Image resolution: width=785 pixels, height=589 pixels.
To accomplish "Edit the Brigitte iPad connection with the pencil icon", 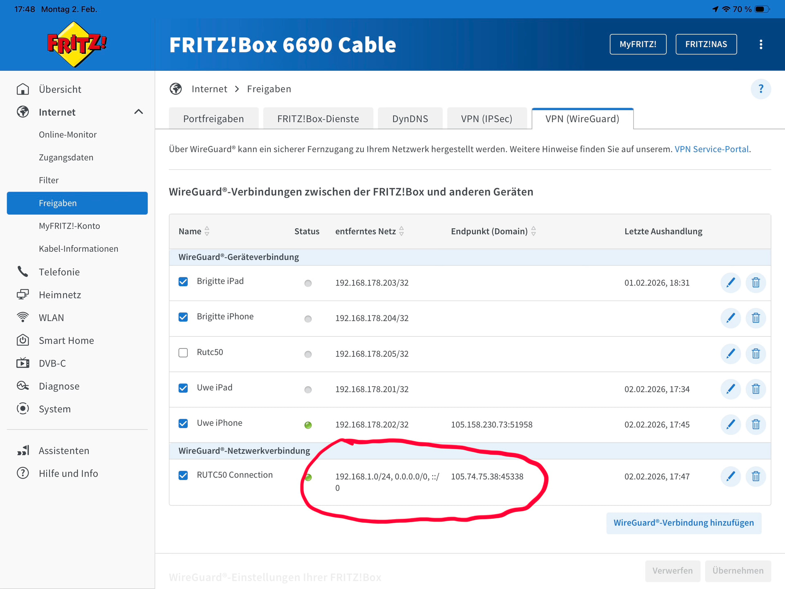I will tap(730, 283).
